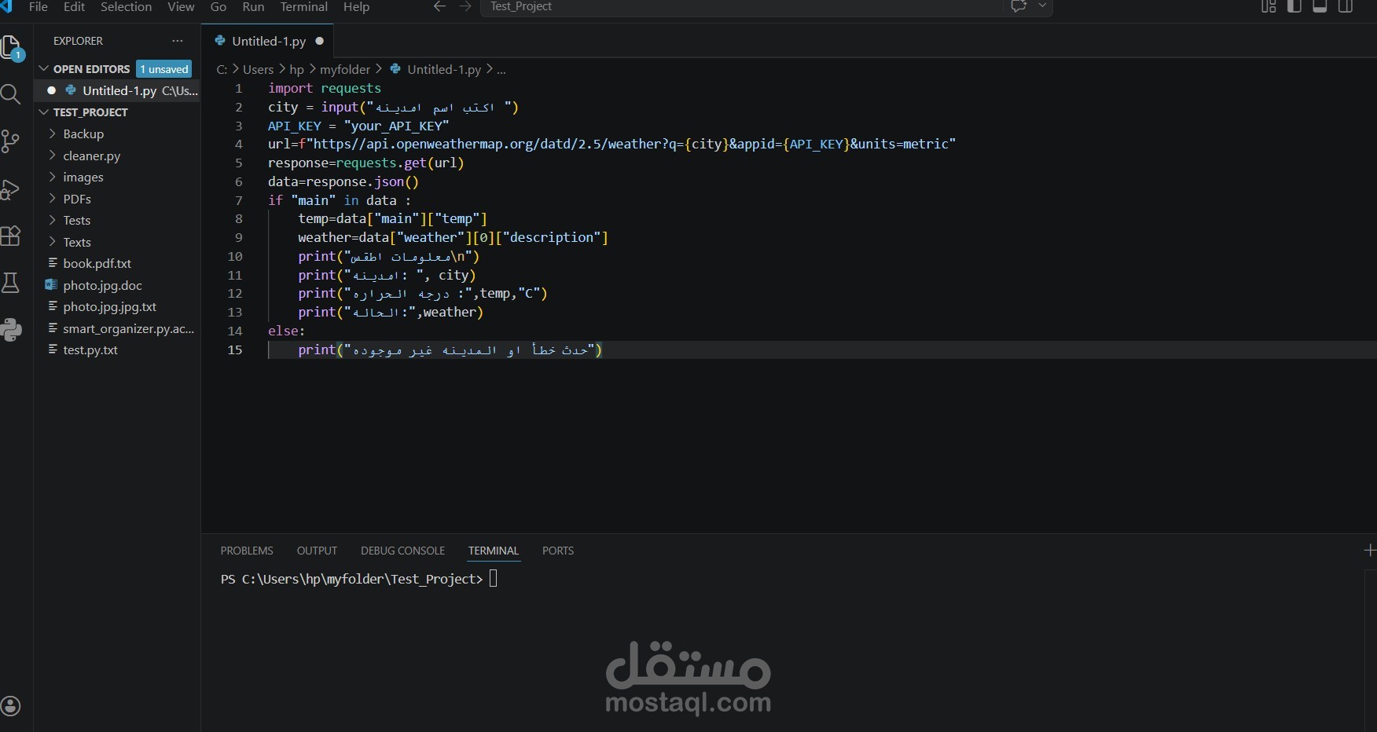Click hp in the breadcrumb path

point(296,69)
